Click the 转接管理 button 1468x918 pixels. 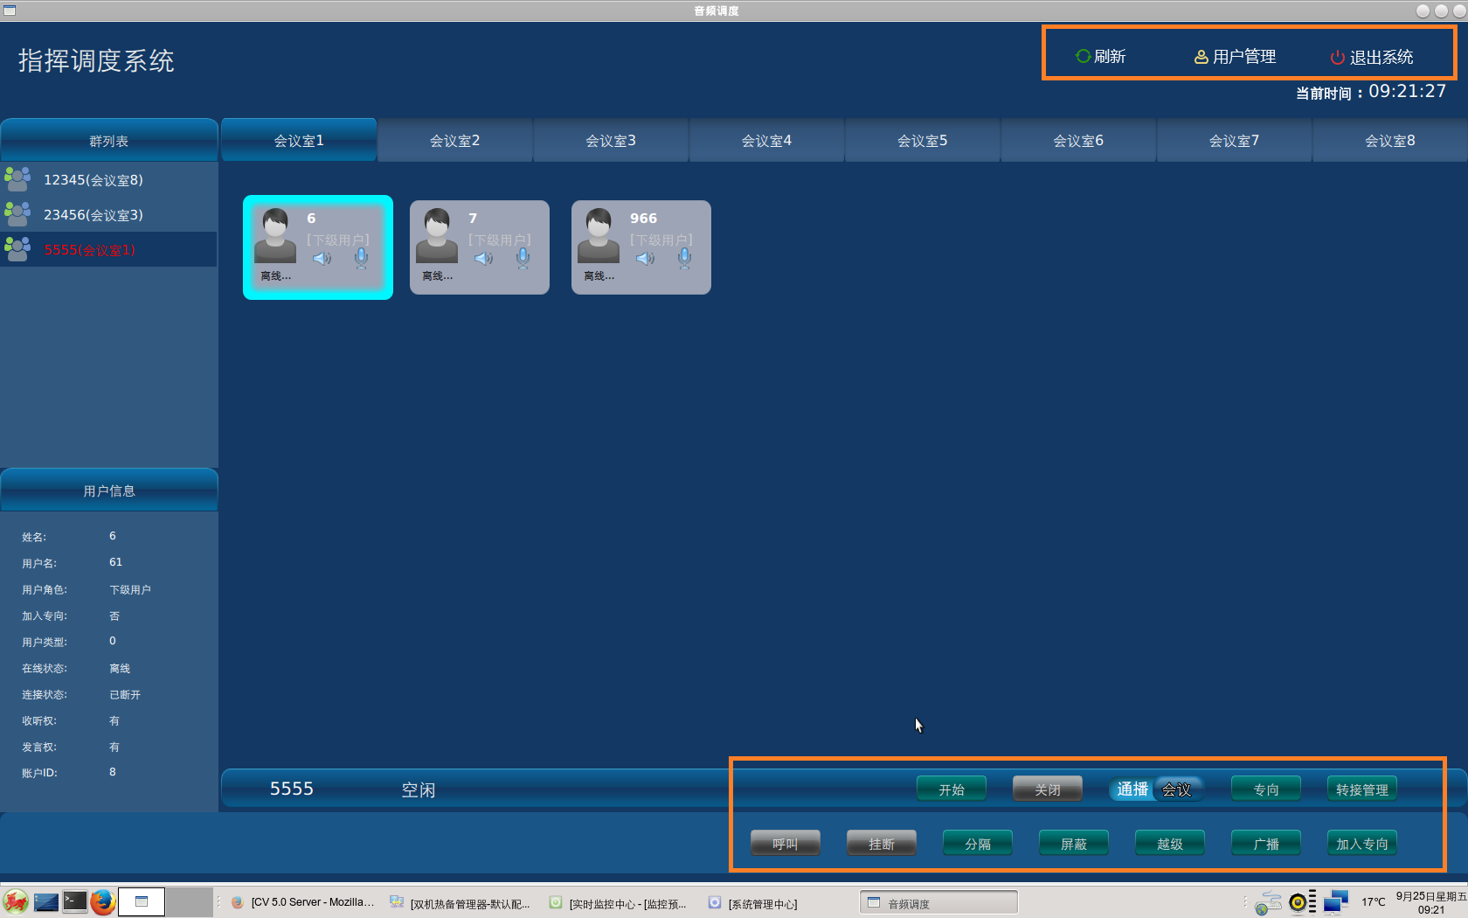[1361, 789]
